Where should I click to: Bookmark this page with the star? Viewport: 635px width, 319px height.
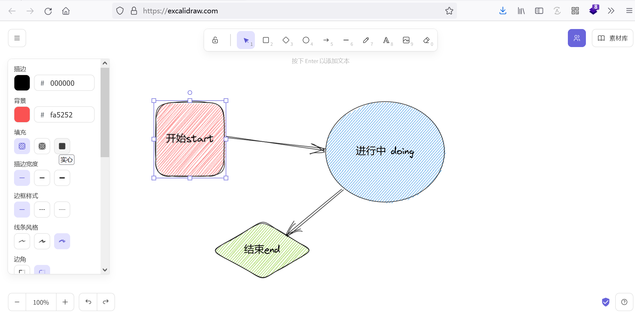click(x=449, y=11)
